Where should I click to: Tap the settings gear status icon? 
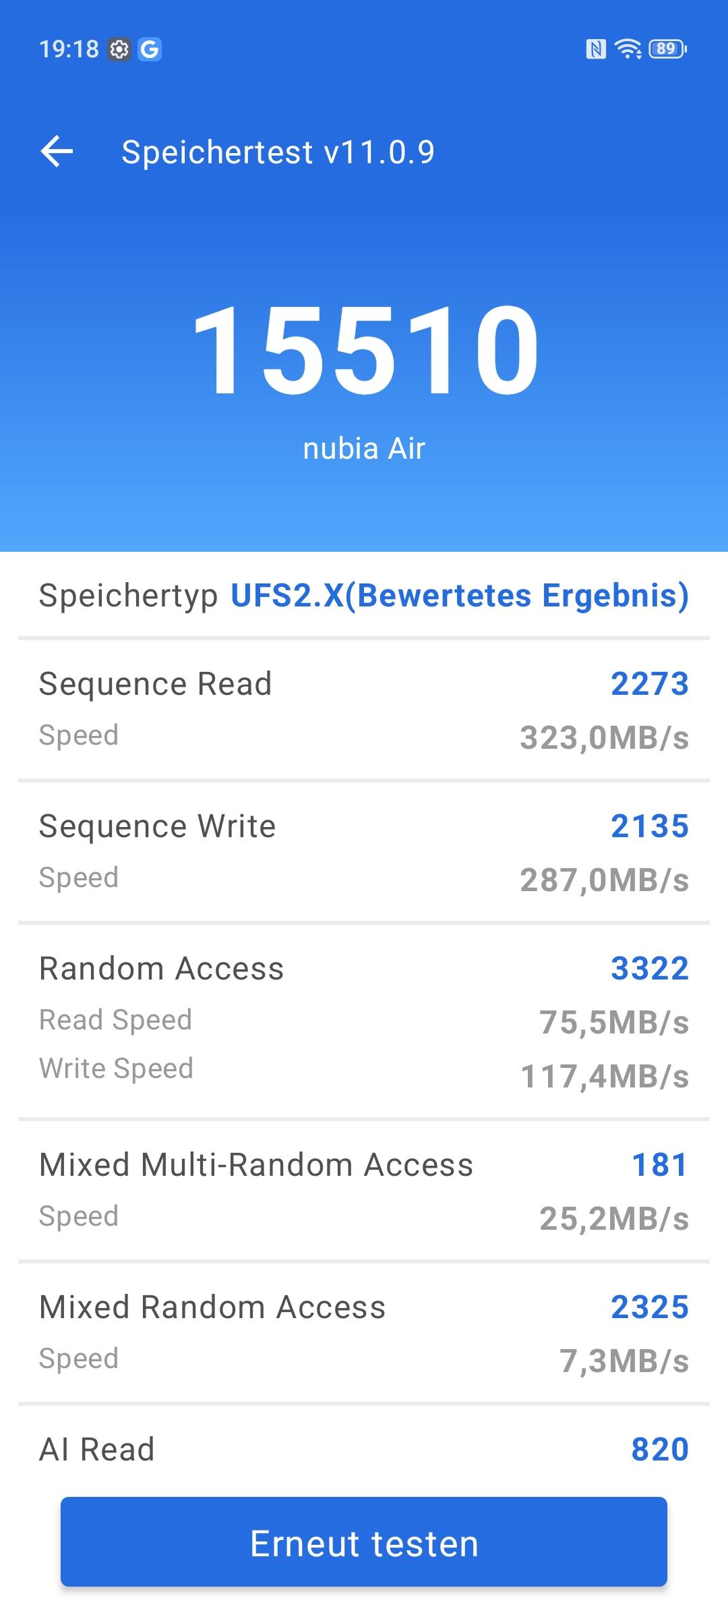click(x=119, y=49)
